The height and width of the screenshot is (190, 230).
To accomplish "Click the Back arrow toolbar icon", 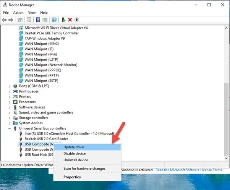I will [4, 19].
